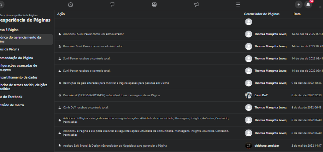Click 'Thomas Marqetta Leveq' in the 06:43 row
323x152 pixels.
click(270, 108)
